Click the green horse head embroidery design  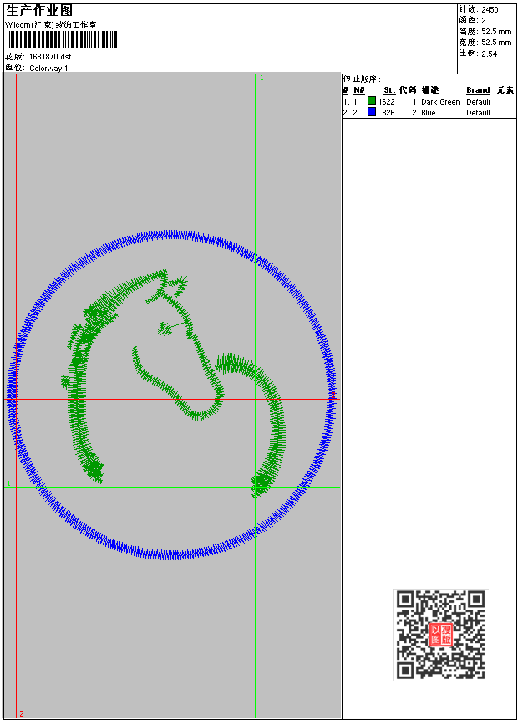point(174,384)
